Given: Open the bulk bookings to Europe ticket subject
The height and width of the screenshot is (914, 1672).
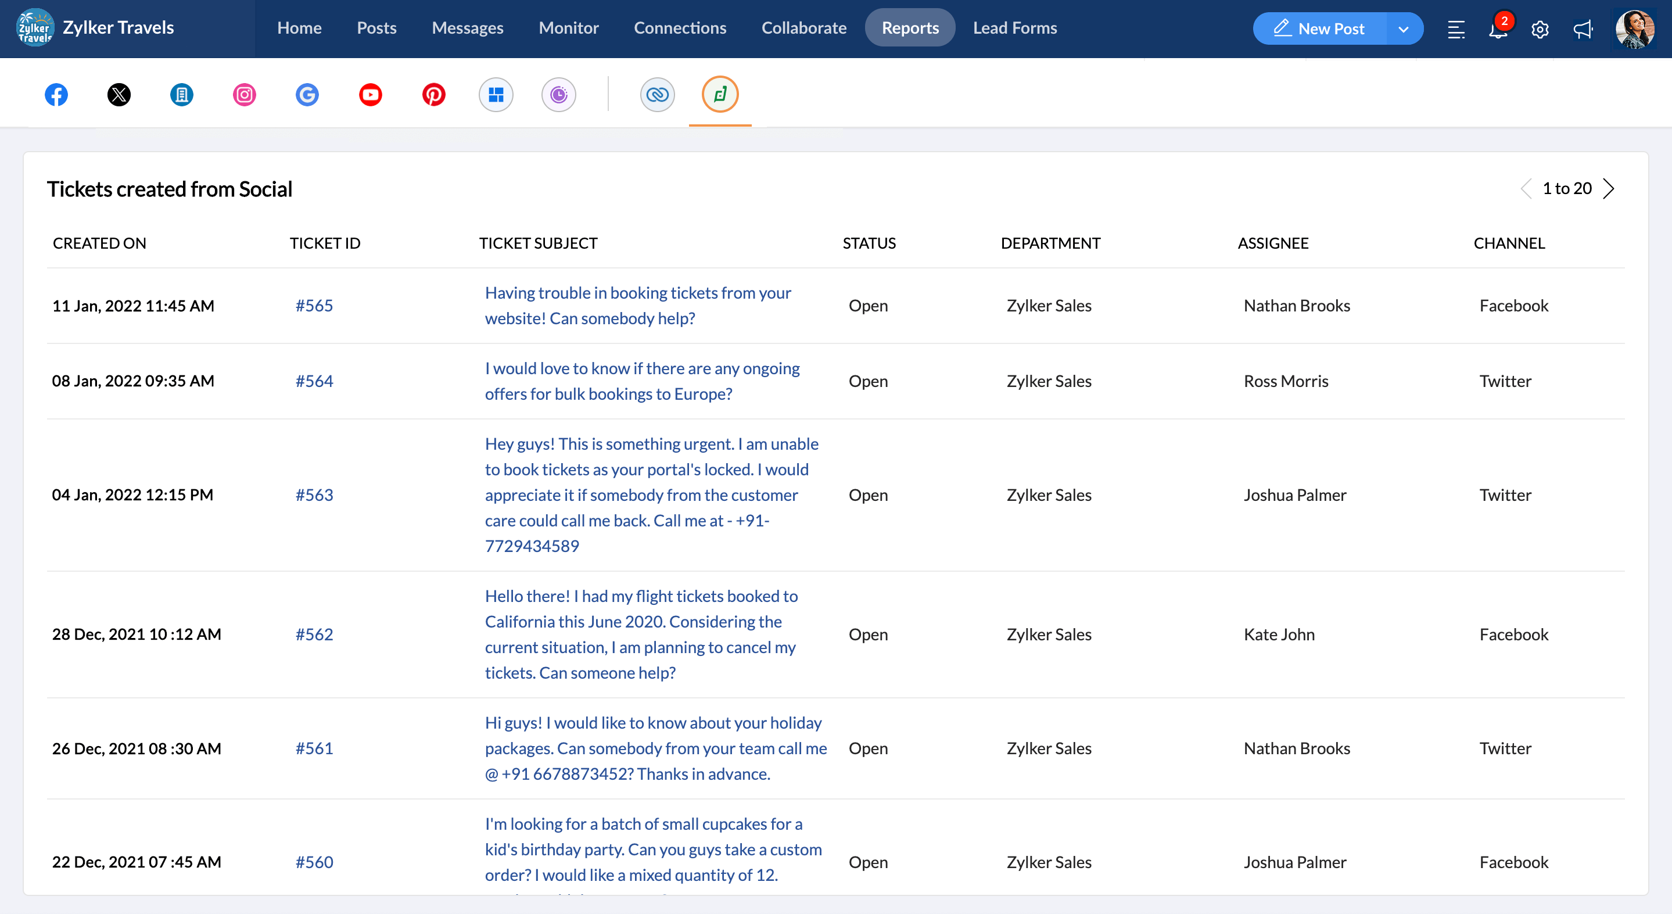Looking at the screenshot, I should click(641, 381).
